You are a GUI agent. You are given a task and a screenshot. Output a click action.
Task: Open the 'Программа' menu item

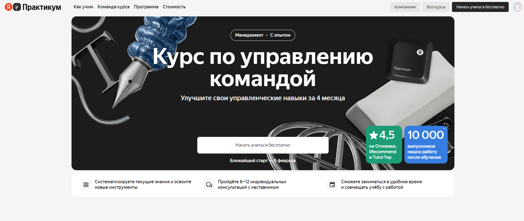tap(146, 7)
